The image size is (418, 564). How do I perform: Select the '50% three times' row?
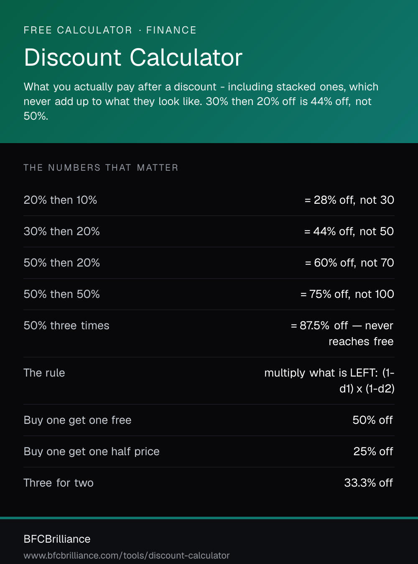click(x=209, y=333)
